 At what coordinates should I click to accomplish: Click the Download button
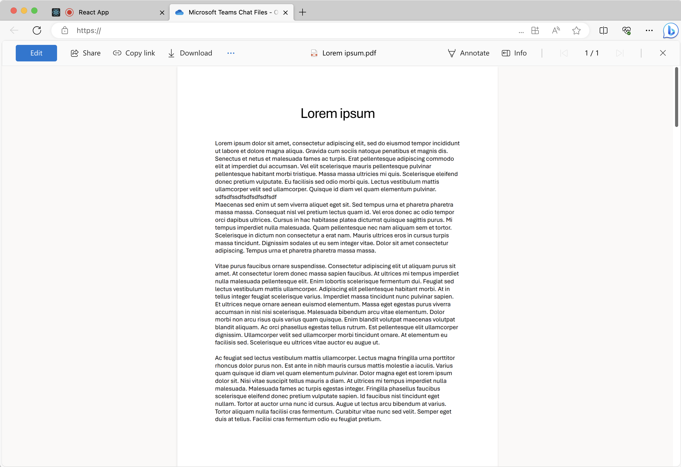pos(189,53)
